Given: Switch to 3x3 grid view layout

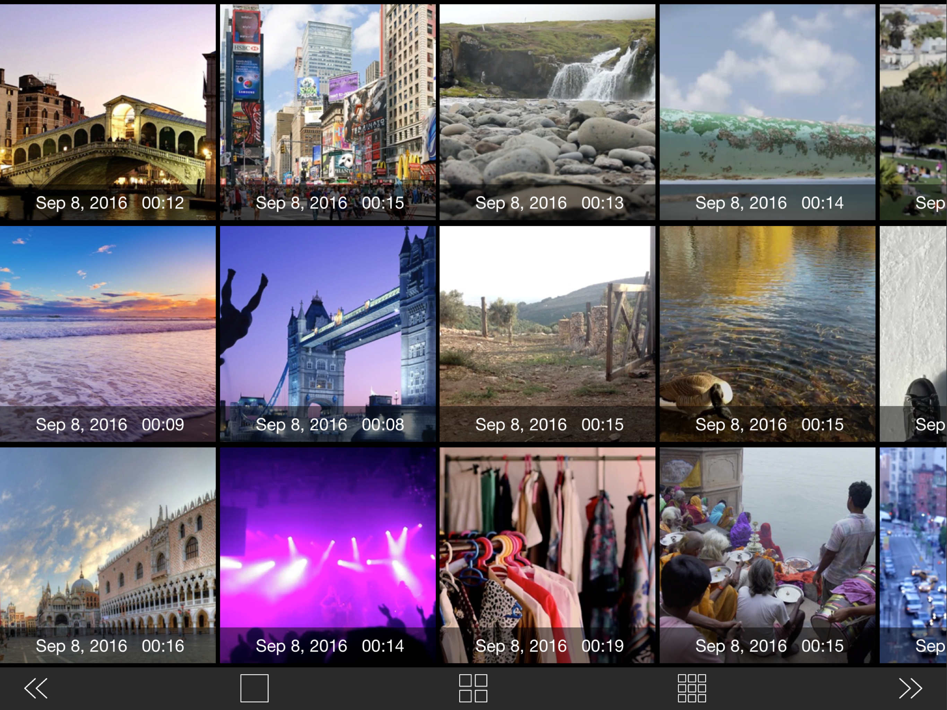Looking at the screenshot, I should coord(692,688).
